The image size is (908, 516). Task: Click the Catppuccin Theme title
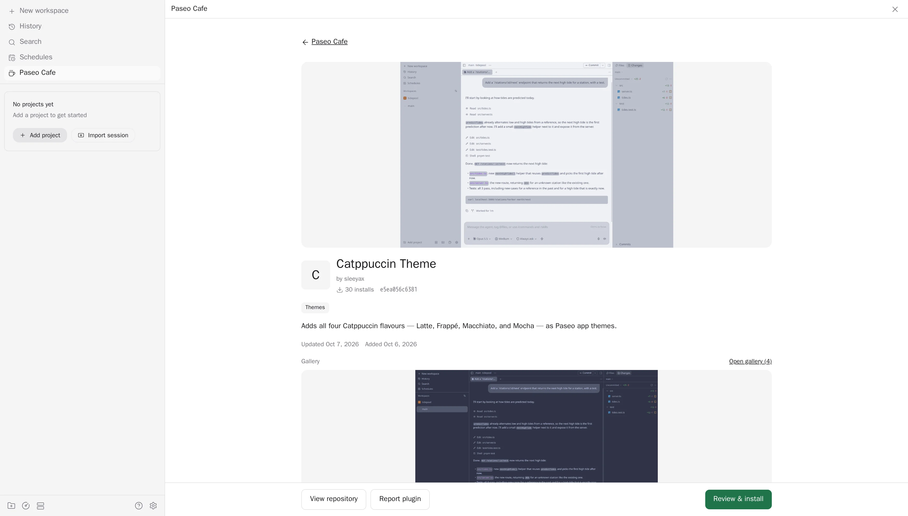click(386, 264)
